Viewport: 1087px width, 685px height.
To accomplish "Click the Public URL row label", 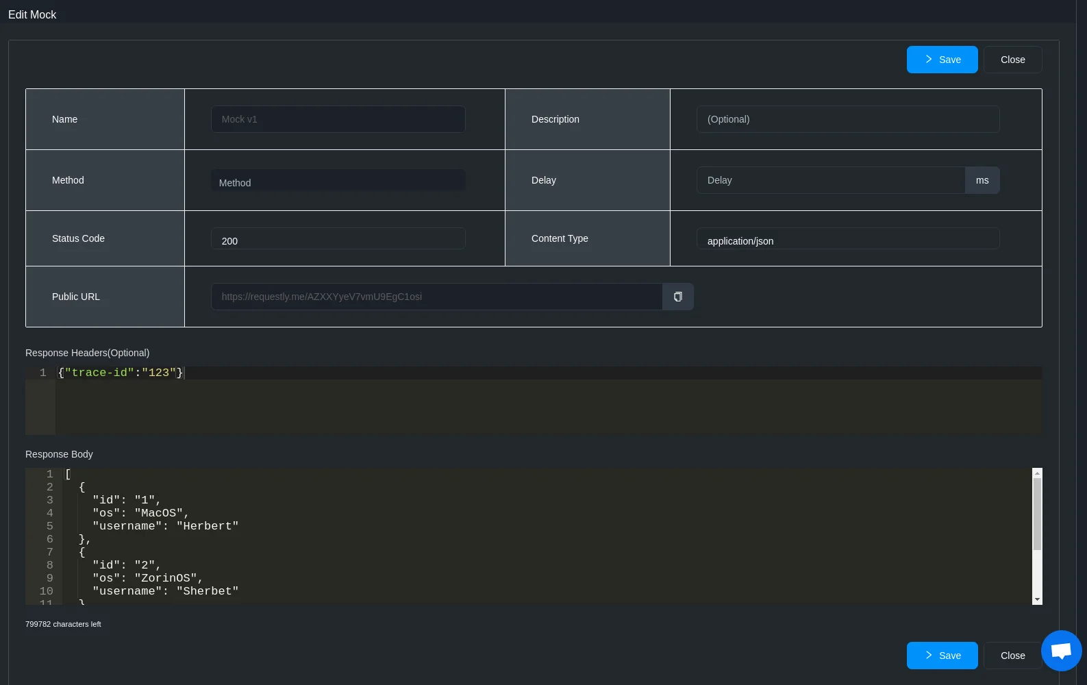I will [x=76, y=297].
